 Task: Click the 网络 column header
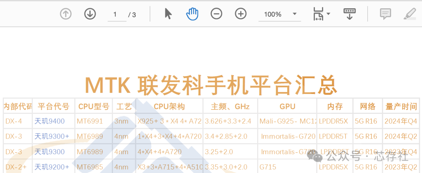coord(368,106)
